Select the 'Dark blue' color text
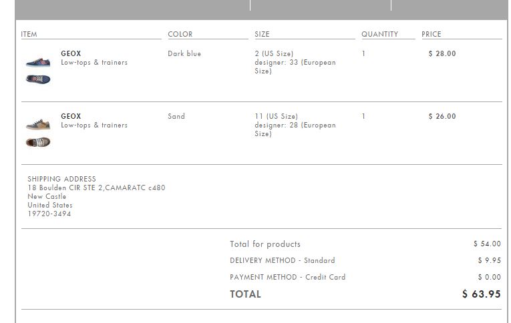 pyautogui.click(x=184, y=53)
